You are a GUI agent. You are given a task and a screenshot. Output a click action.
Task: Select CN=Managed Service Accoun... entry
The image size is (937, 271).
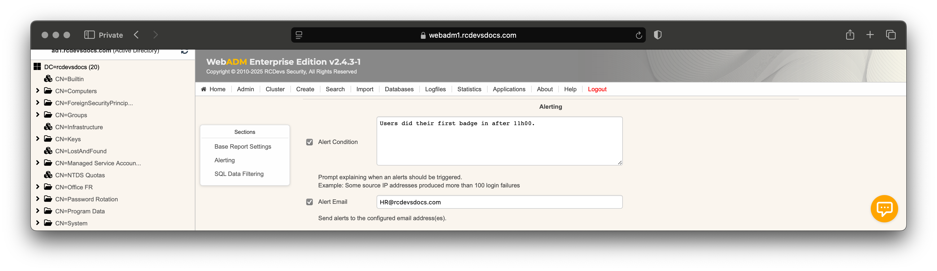point(98,163)
